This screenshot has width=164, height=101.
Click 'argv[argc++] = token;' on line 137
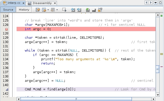[x=54, y=72]
